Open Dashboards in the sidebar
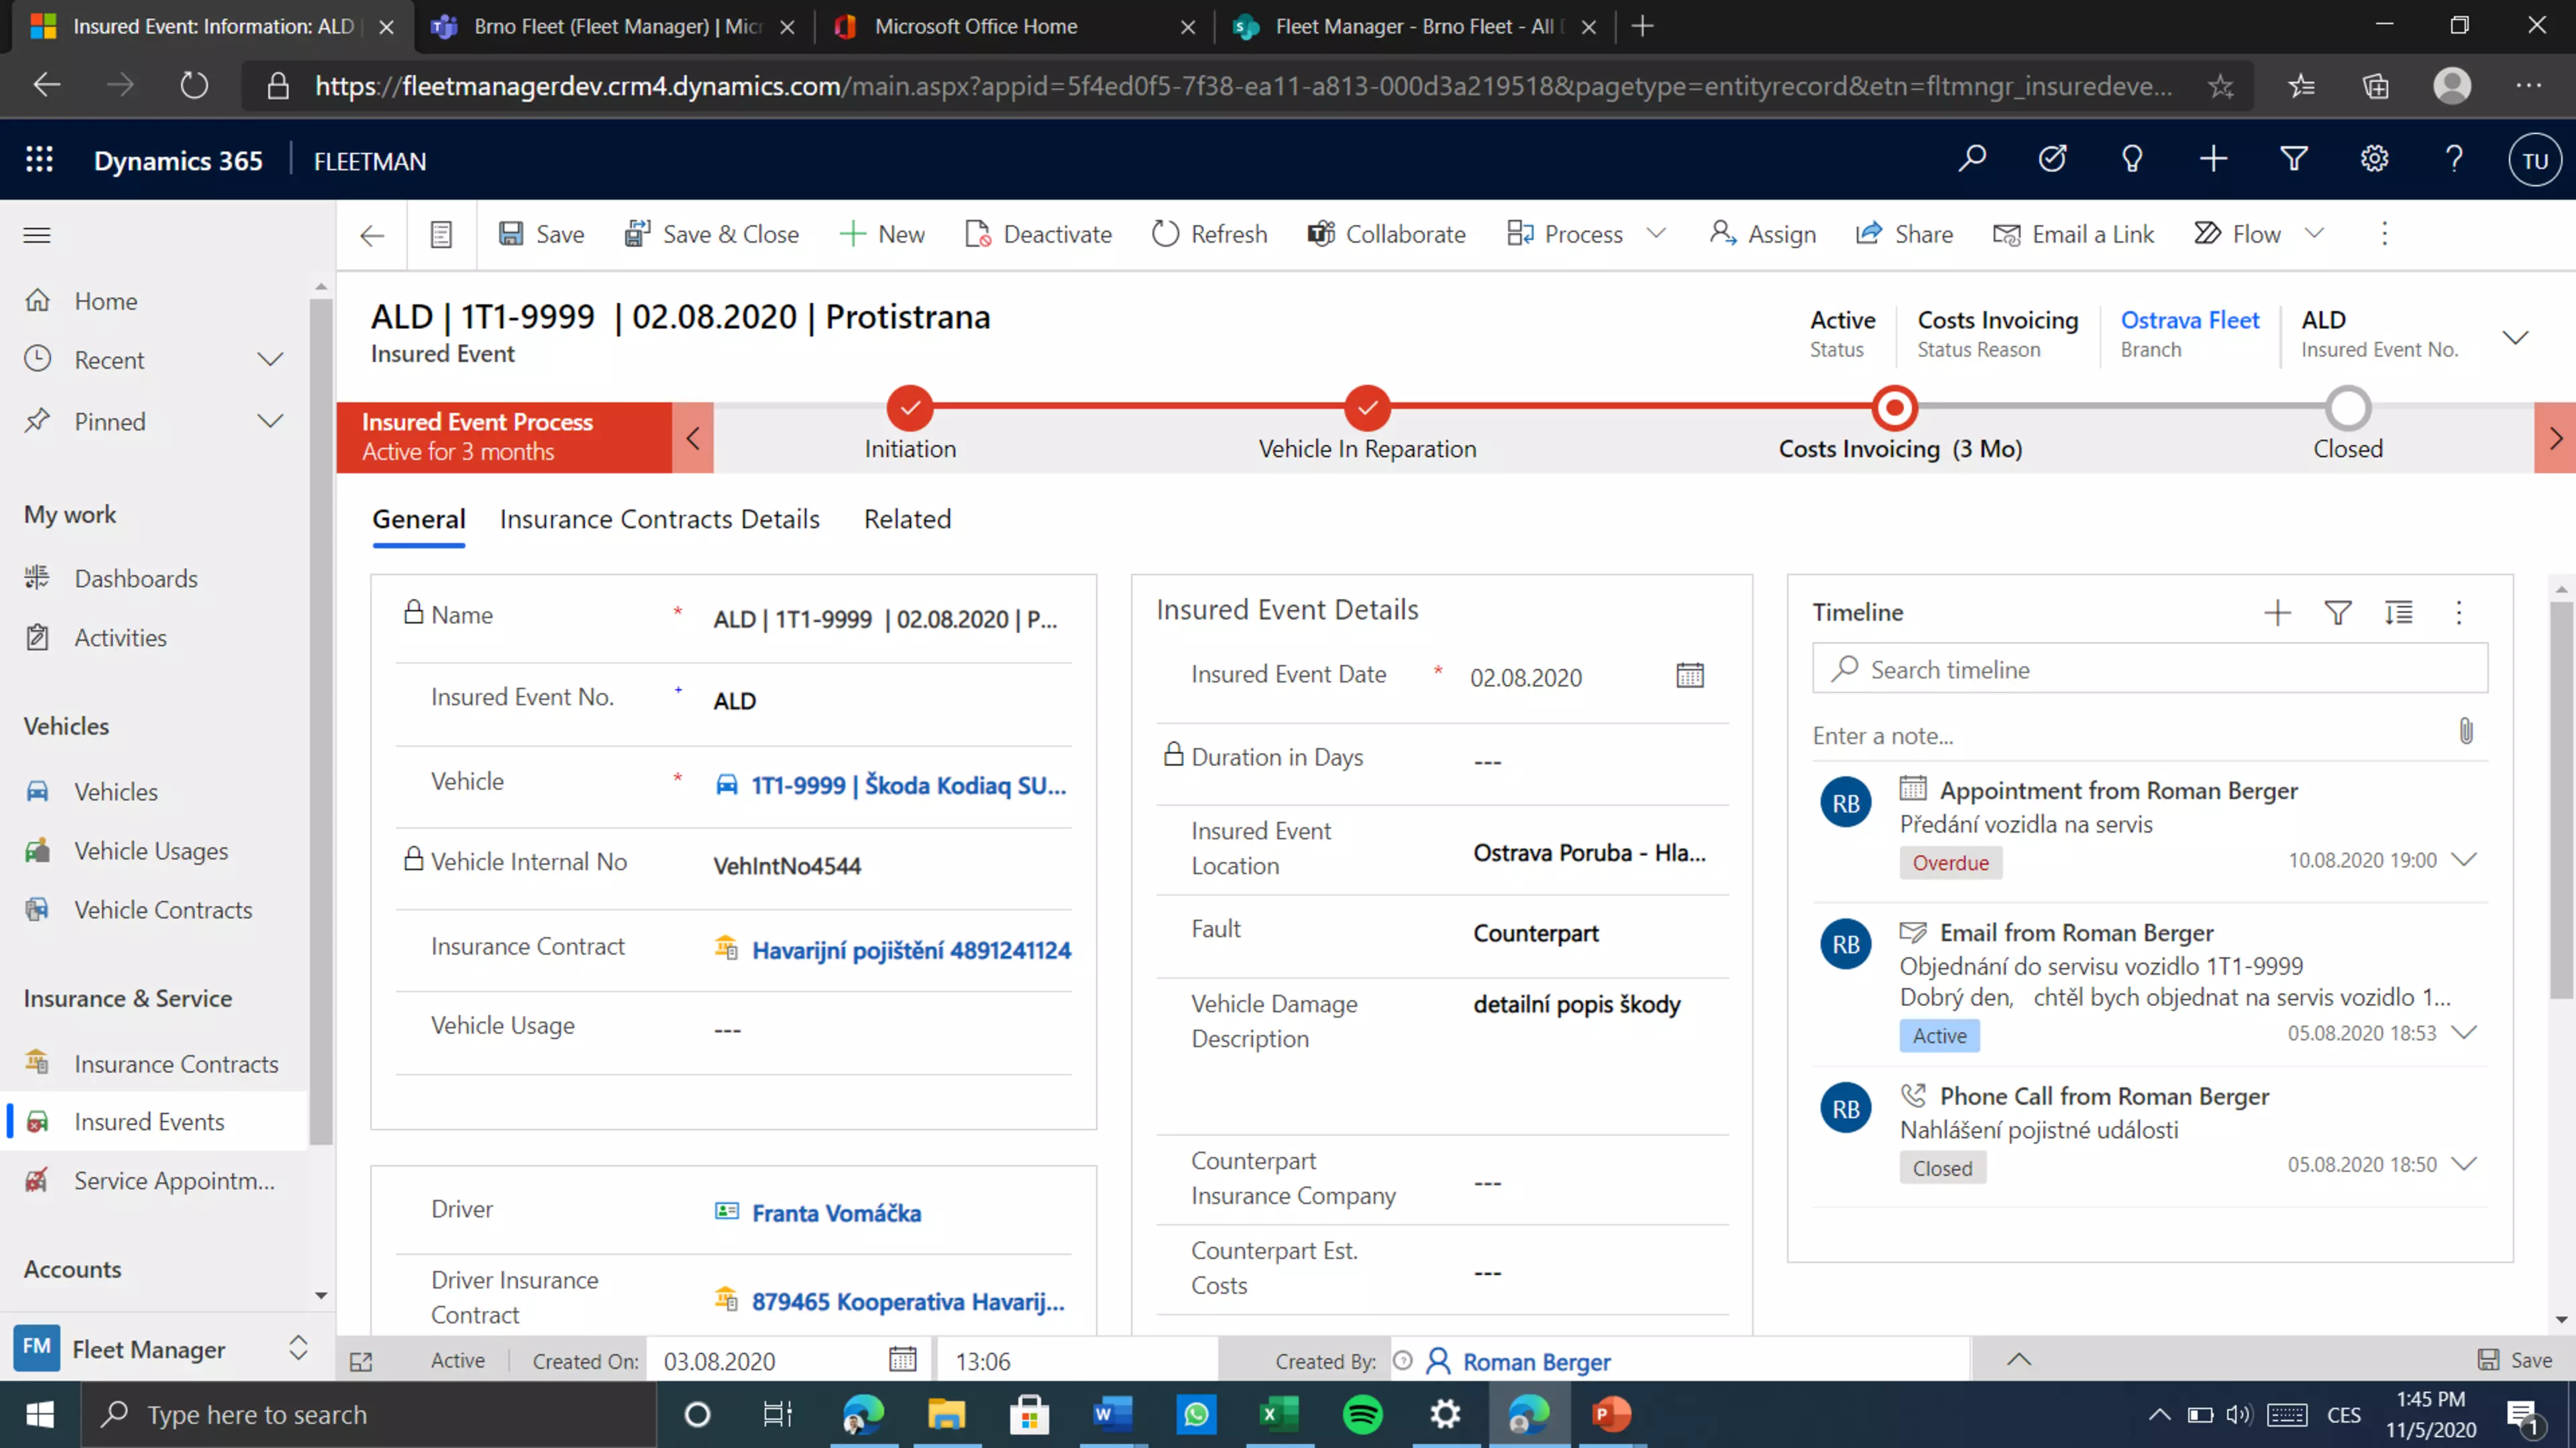 pyautogui.click(x=136, y=579)
